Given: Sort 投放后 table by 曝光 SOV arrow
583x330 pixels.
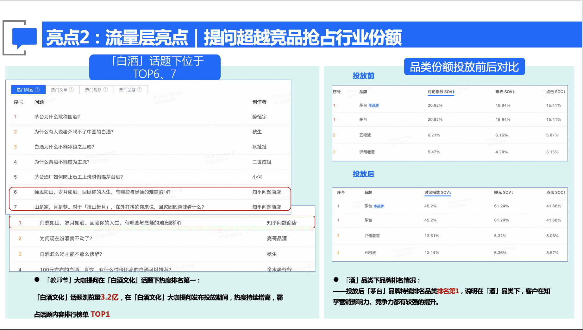Looking at the screenshot, I should [x=512, y=193].
